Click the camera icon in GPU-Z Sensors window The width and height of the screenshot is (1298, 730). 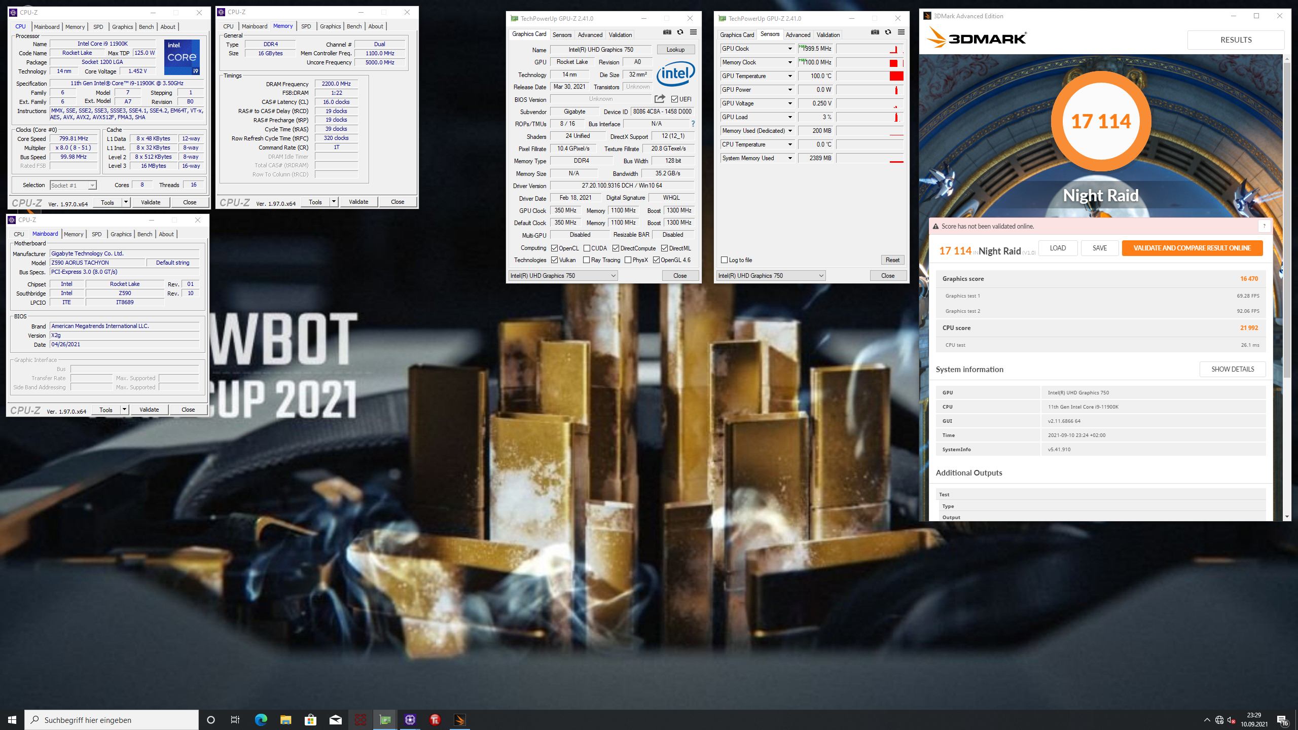point(875,32)
